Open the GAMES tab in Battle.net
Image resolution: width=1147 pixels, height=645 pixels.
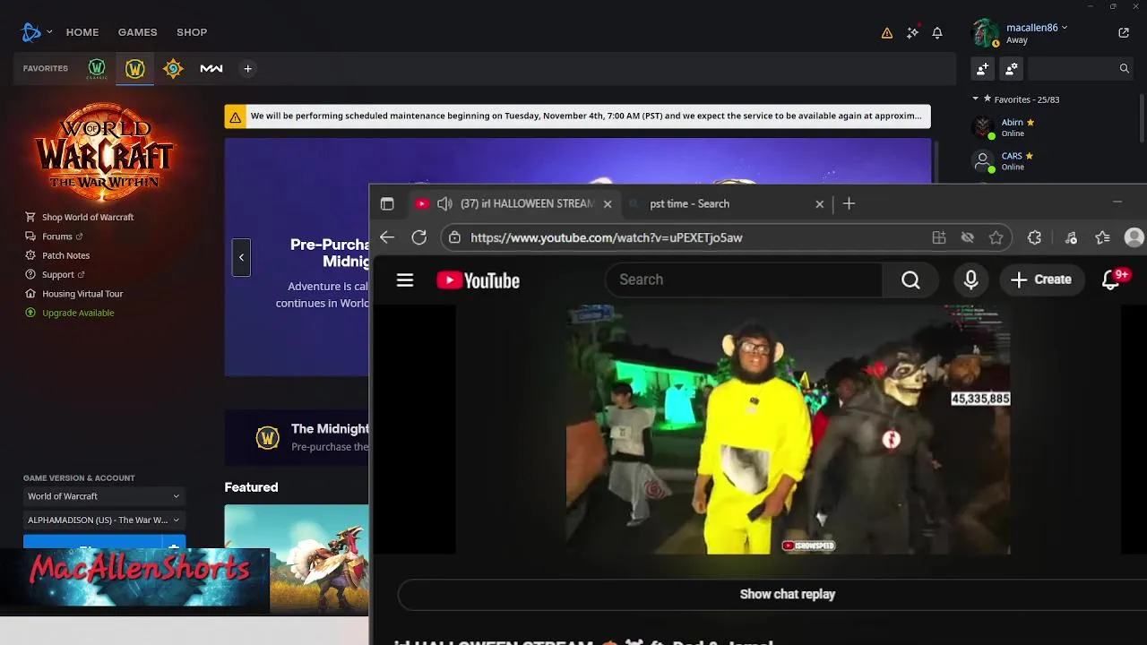click(x=138, y=32)
